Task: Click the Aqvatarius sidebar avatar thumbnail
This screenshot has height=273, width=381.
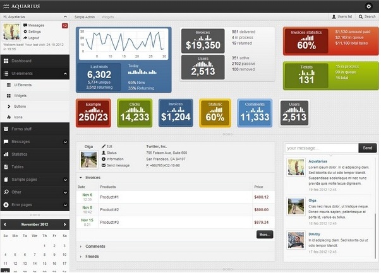Action: click(x=11, y=32)
